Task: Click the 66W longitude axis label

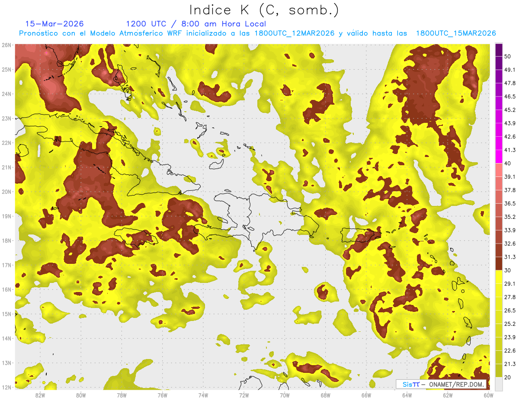Action: 366,395
